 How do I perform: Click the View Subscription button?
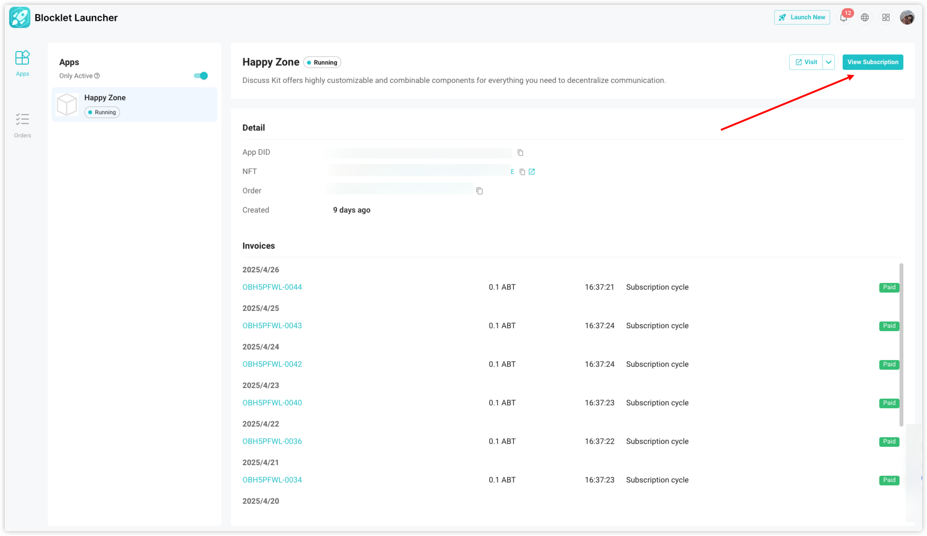coord(873,62)
